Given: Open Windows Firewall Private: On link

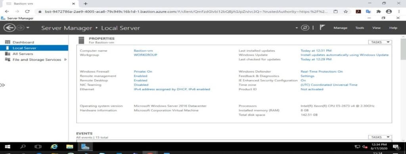Looking at the screenshot, I should tap(143, 71).
